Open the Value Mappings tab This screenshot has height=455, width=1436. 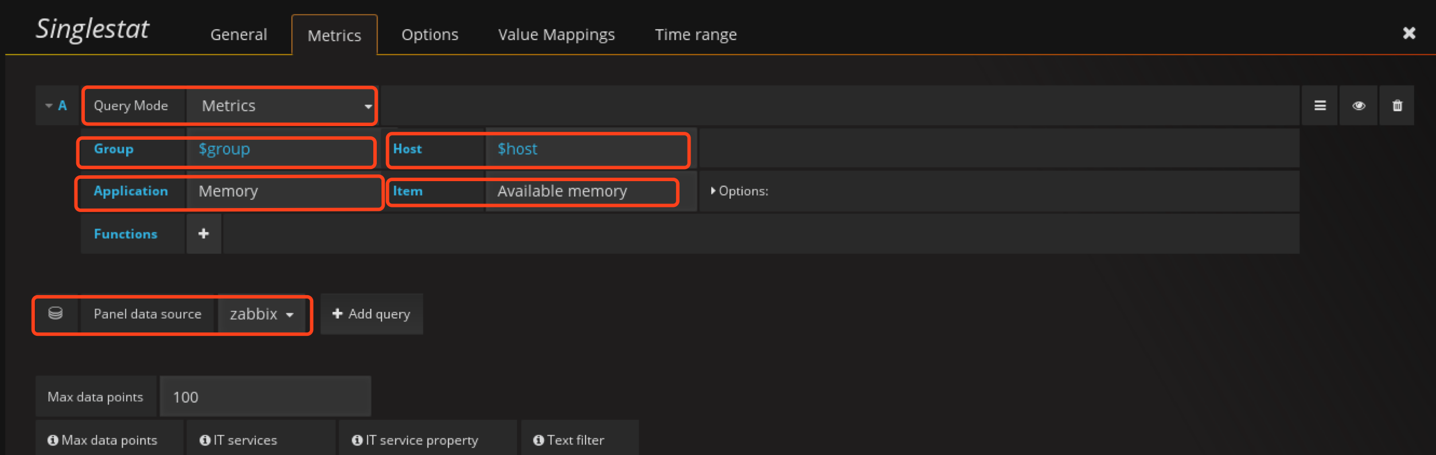click(556, 35)
